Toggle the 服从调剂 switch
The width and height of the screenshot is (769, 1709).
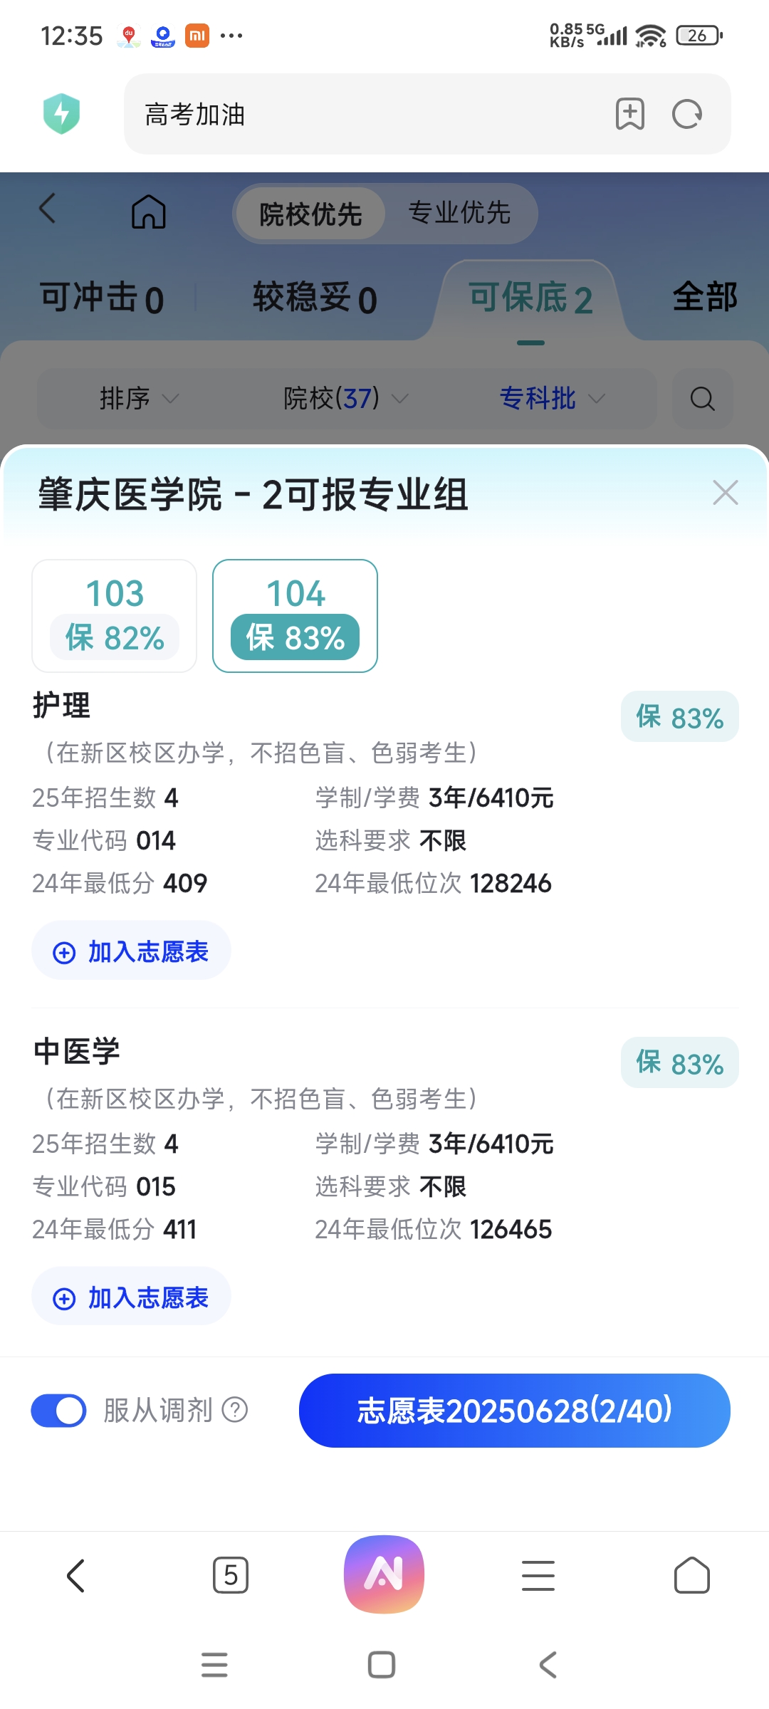coord(58,1411)
